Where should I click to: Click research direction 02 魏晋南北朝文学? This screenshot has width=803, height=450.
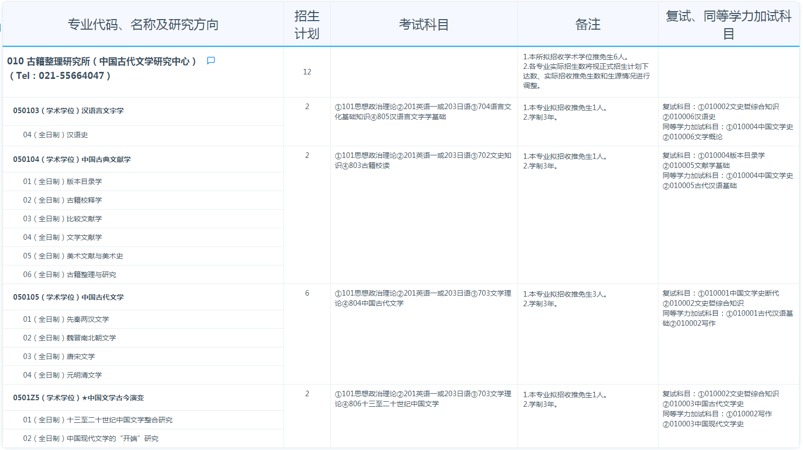pyautogui.click(x=69, y=338)
